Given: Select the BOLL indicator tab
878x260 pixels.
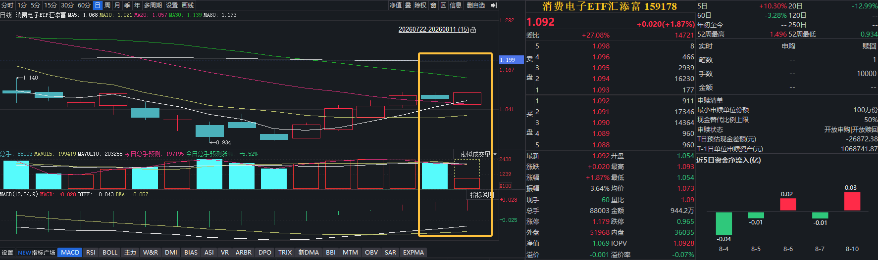Looking at the screenshot, I should (x=110, y=253).
